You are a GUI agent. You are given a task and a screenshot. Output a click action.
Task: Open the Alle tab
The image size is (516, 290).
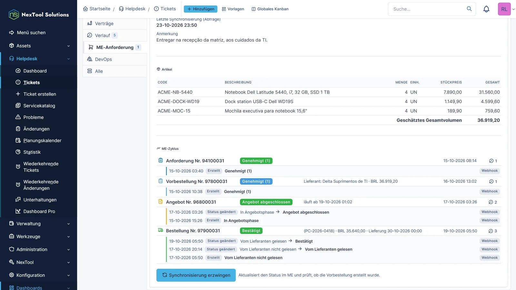click(115, 71)
